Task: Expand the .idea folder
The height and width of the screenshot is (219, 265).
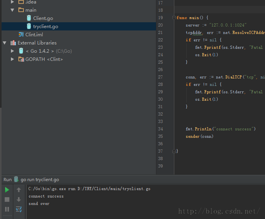Action: point(13,2)
